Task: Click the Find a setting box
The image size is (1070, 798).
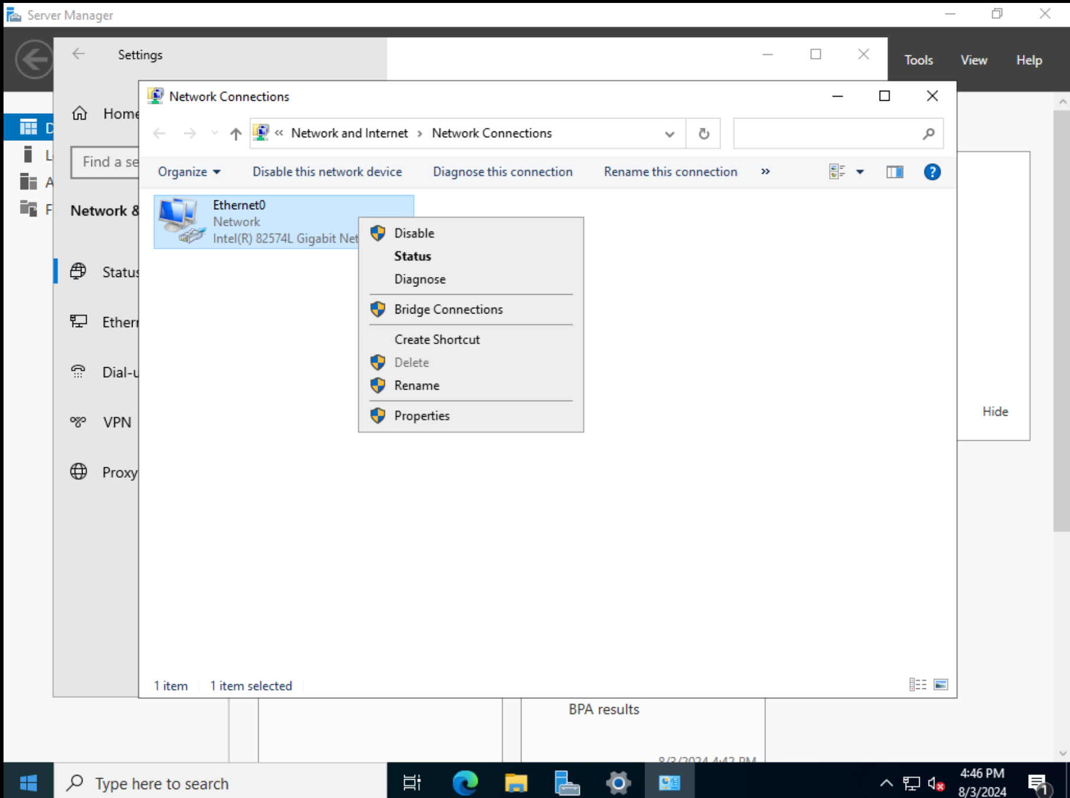Action: [x=105, y=162]
